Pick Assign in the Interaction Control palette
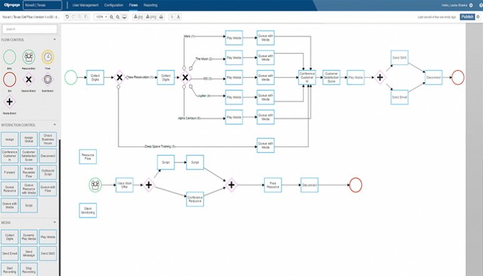The width and height of the screenshot is (483, 276). point(9,140)
